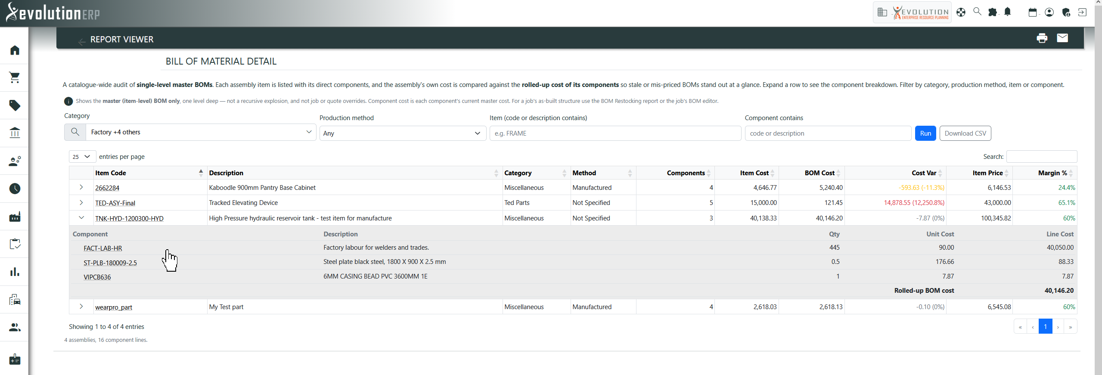Screen dimensions: 1102x375
Task: Focus the Component contains input field
Action: click(x=828, y=133)
